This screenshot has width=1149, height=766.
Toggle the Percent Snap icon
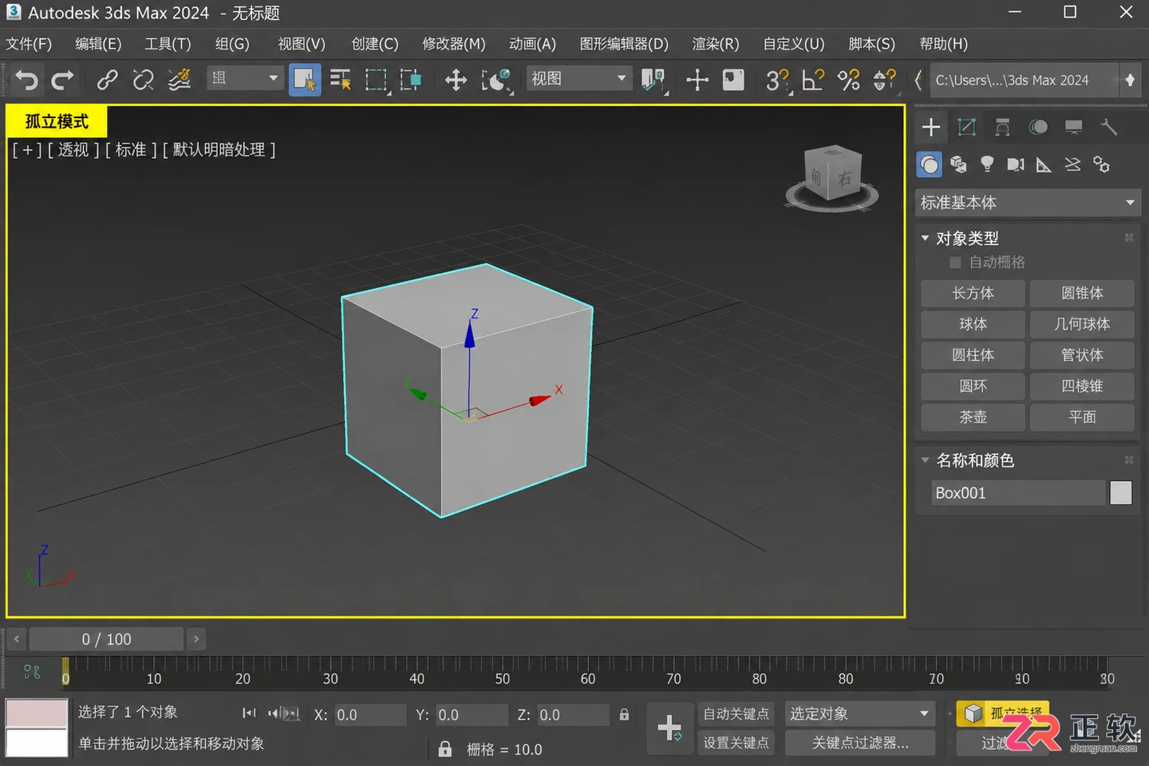pos(849,80)
